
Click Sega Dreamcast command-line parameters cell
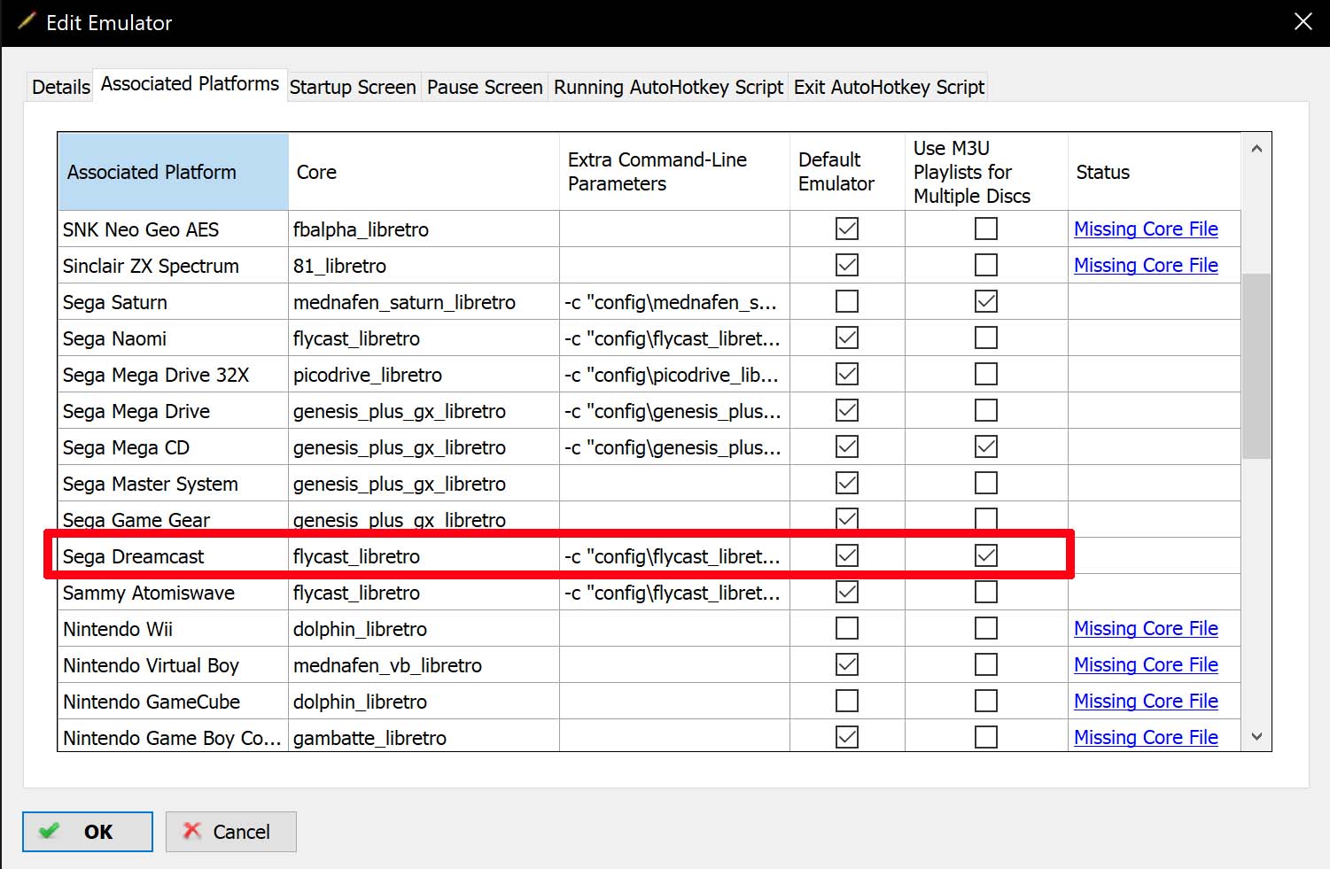[x=674, y=556]
